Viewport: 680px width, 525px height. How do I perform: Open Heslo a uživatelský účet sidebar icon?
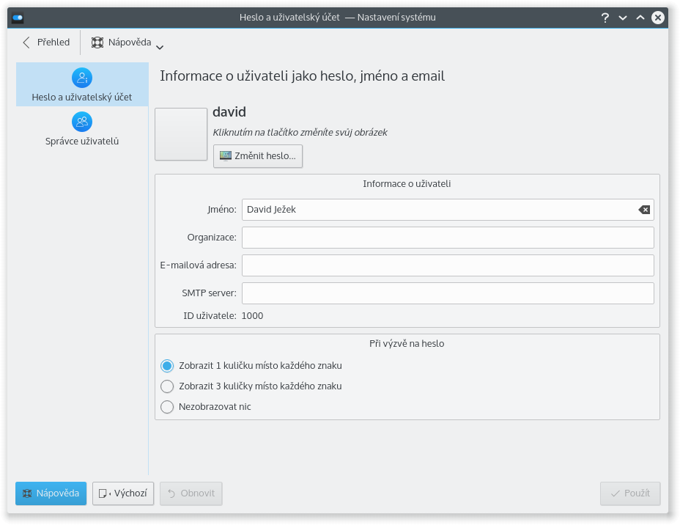click(82, 78)
